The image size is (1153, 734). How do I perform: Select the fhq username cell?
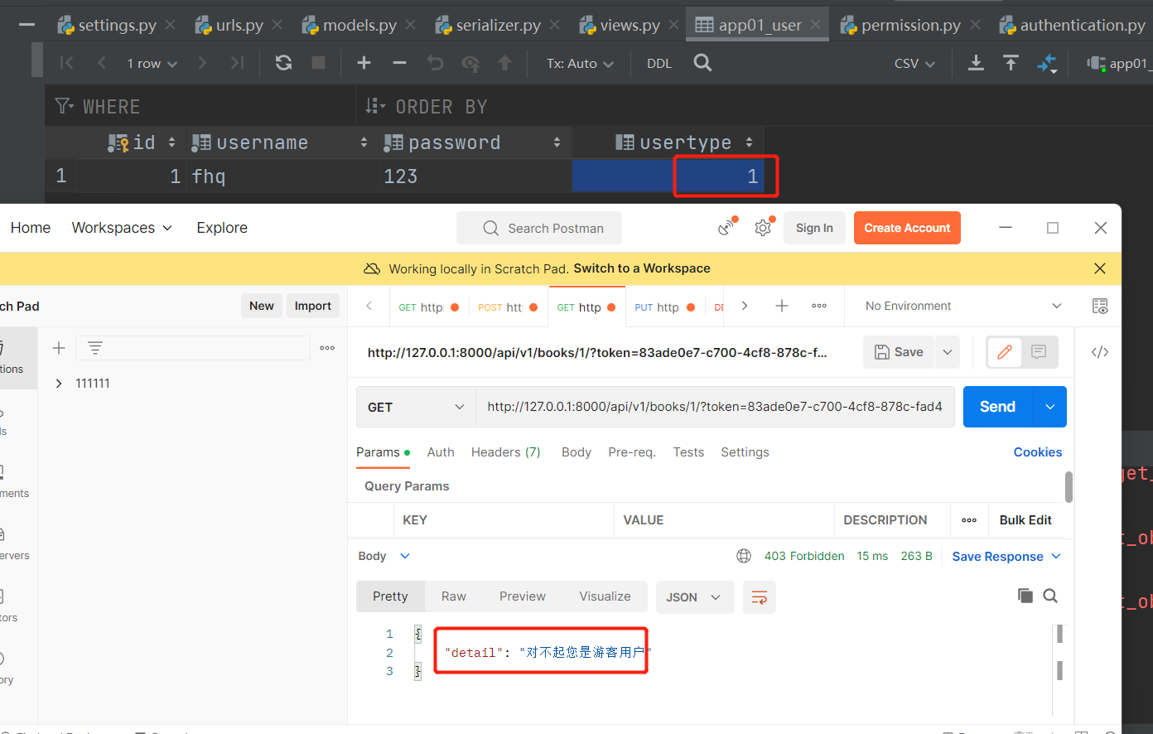pyautogui.click(x=282, y=176)
